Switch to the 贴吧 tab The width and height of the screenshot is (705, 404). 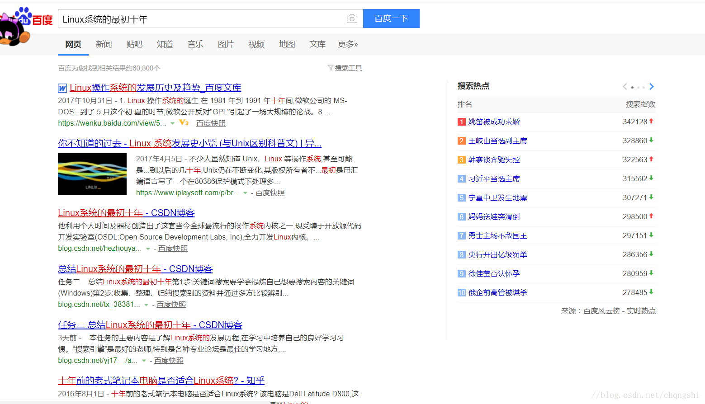(134, 44)
